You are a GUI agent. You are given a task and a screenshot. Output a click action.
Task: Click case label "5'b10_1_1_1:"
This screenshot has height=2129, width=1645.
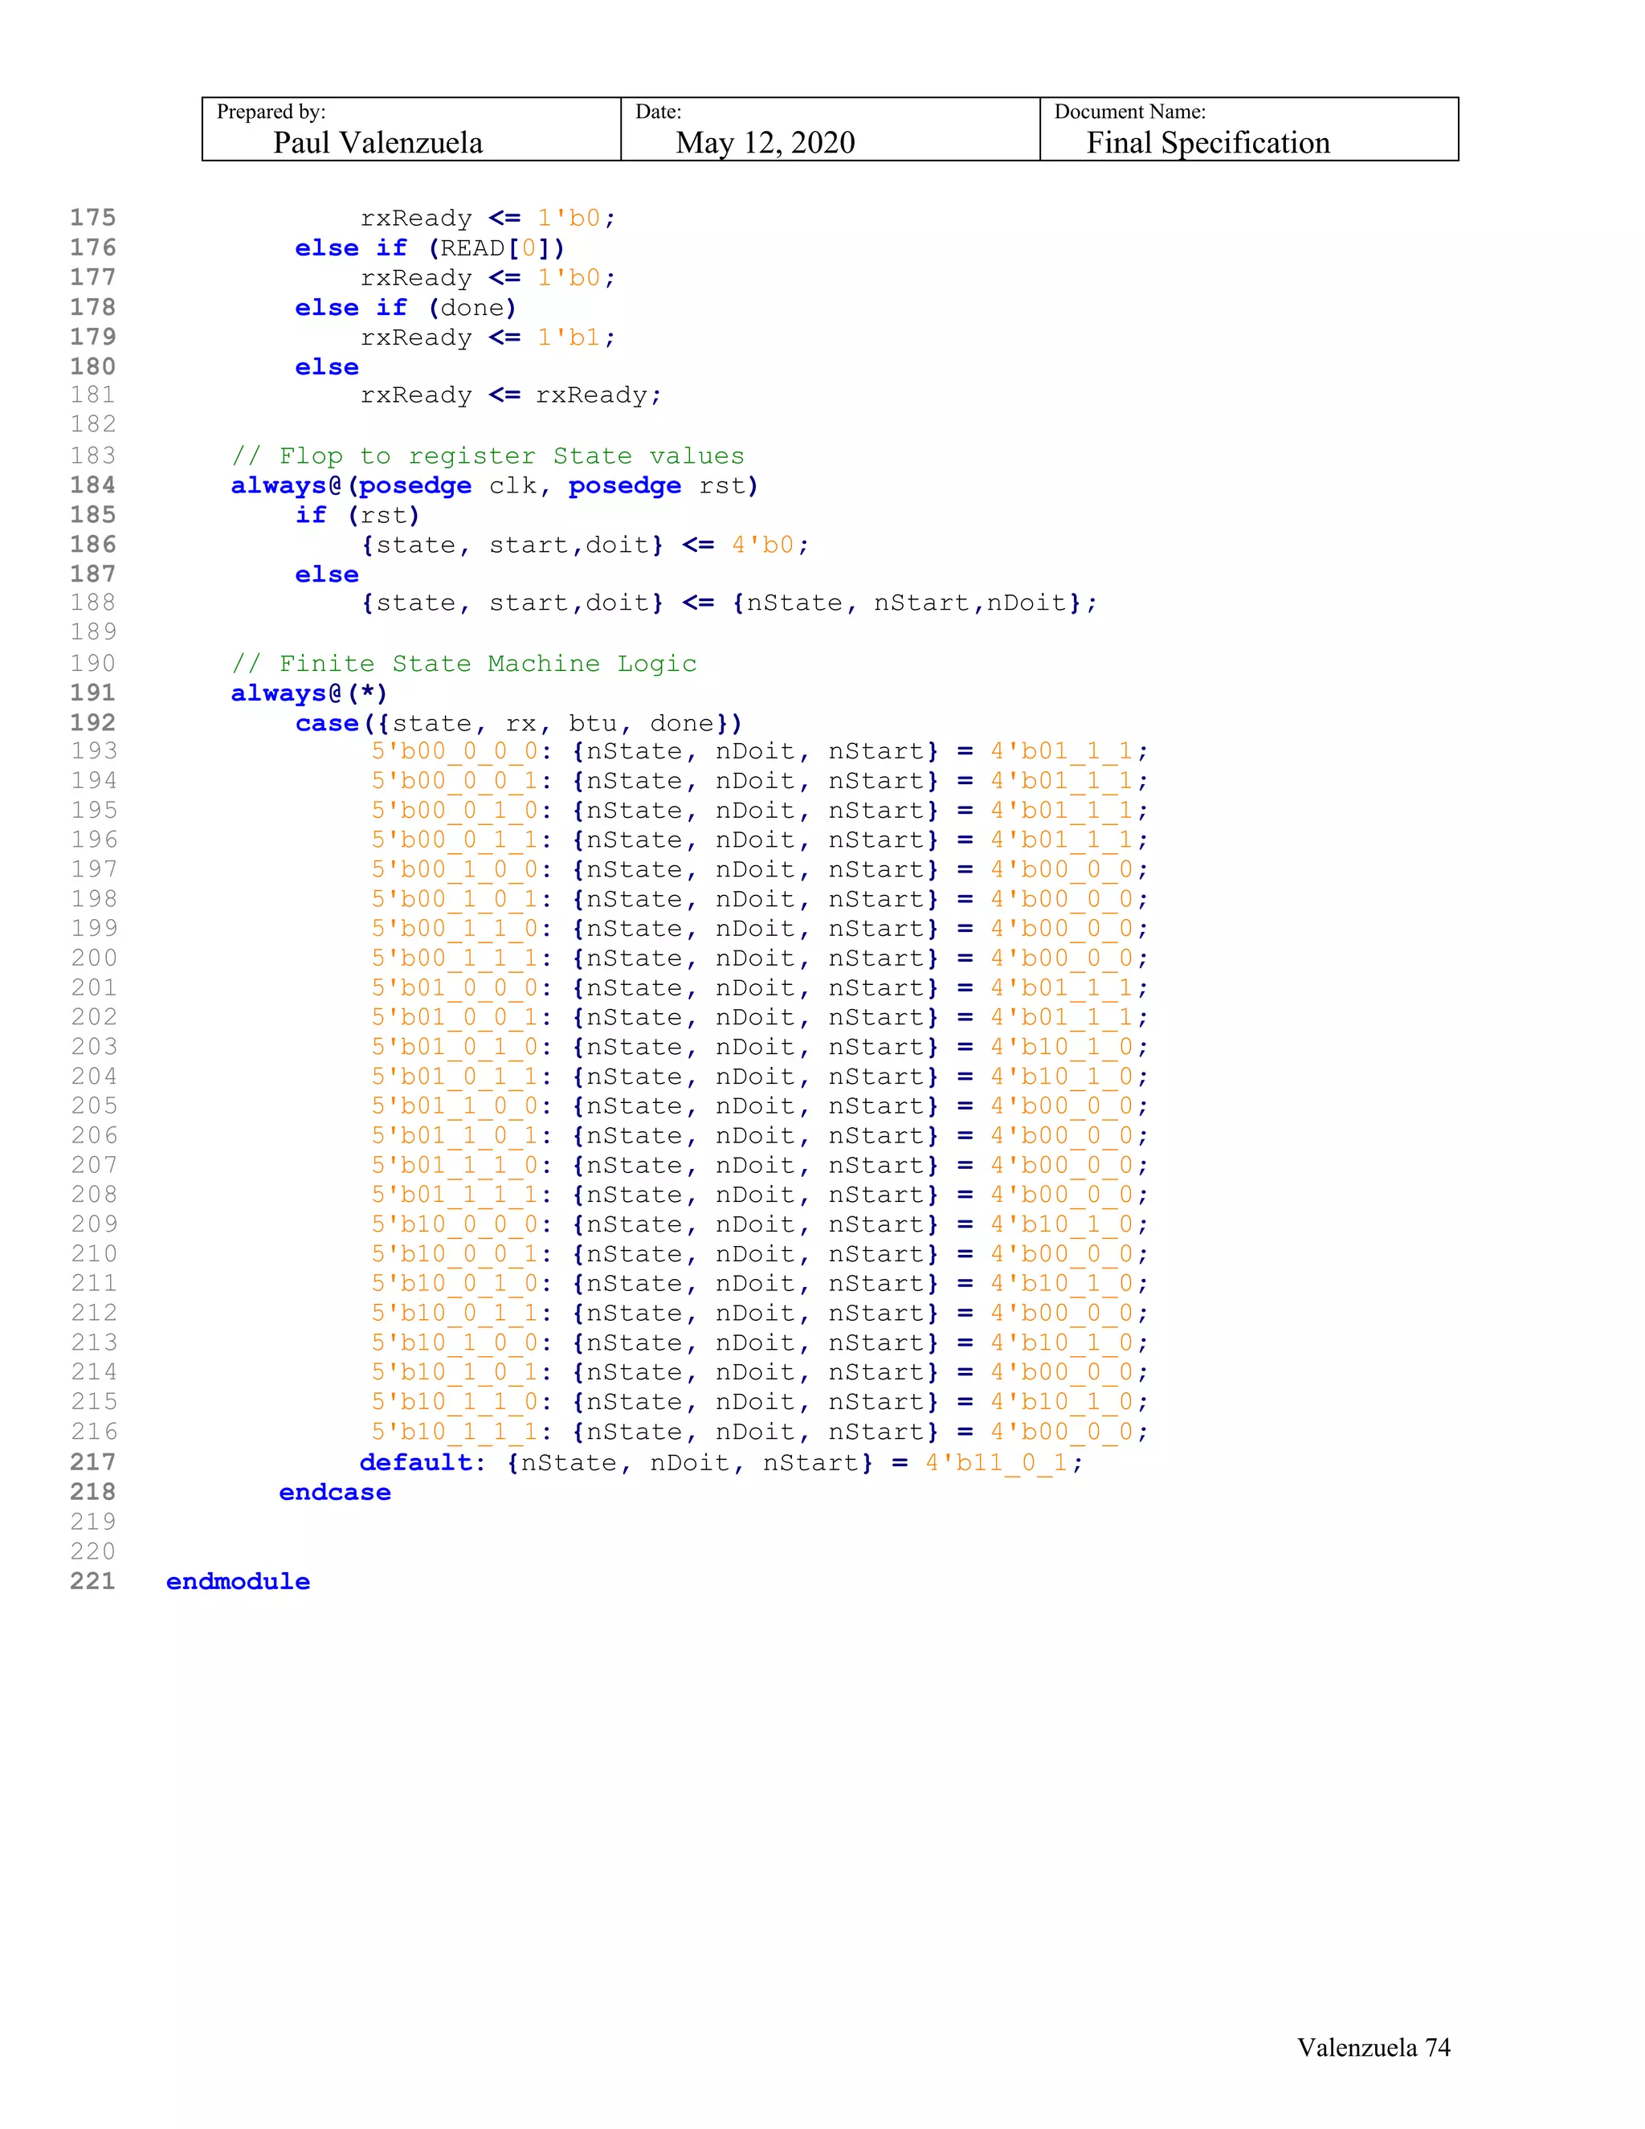tap(462, 1432)
